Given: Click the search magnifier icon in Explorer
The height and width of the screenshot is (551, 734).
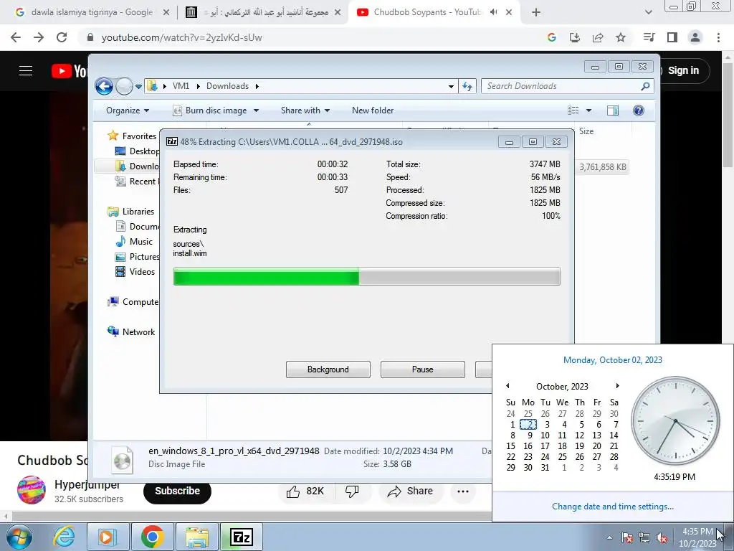Looking at the screenshot, I should tap(646, 86).
